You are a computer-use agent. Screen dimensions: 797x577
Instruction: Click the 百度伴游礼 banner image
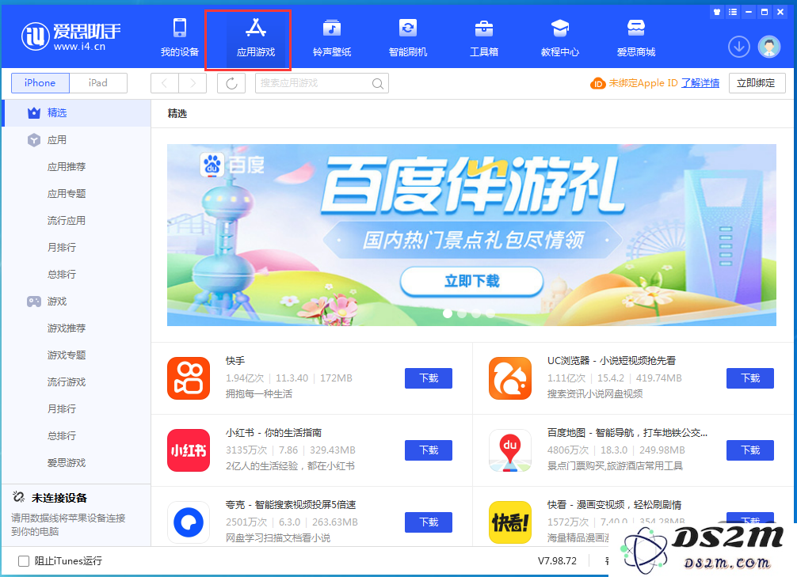pos(471,235)
